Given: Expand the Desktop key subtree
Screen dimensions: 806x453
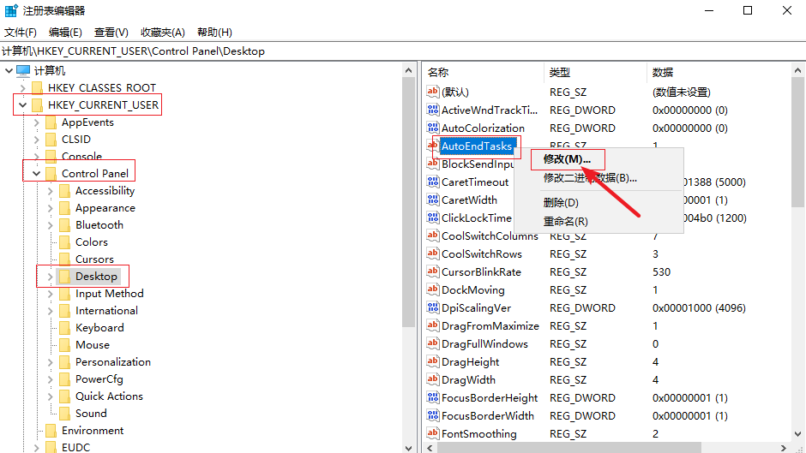Looking at the screenshot, I should [x=50, y=277].
